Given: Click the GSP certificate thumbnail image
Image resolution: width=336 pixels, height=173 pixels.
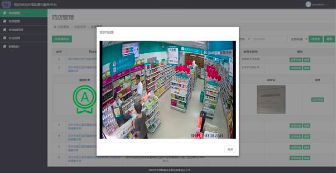Looking at the screenshot, I should (x=271, y=99).
